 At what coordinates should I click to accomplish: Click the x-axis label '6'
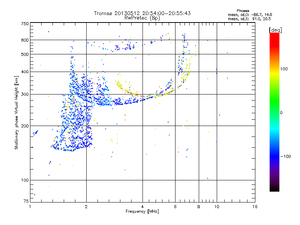click(x=175, y=207)
